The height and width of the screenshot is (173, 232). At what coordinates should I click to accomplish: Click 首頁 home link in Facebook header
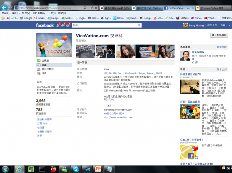pyautogui.click(x=223, y=25)
